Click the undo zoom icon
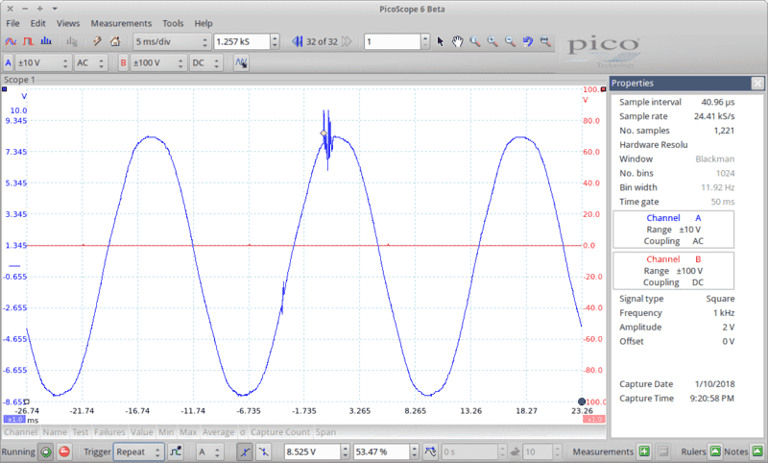 click(528, 42)
